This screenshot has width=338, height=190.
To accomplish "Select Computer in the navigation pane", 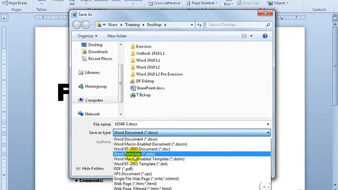I will (x=90, y=100).
